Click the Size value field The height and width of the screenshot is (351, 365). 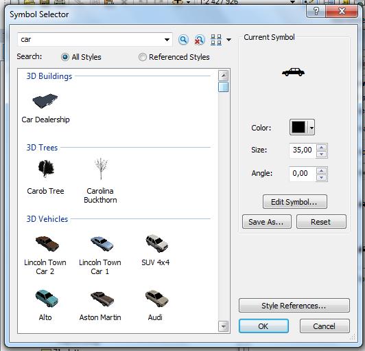coord(303,150)
